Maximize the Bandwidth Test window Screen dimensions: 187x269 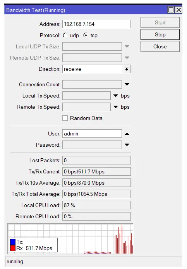[171, 10]
